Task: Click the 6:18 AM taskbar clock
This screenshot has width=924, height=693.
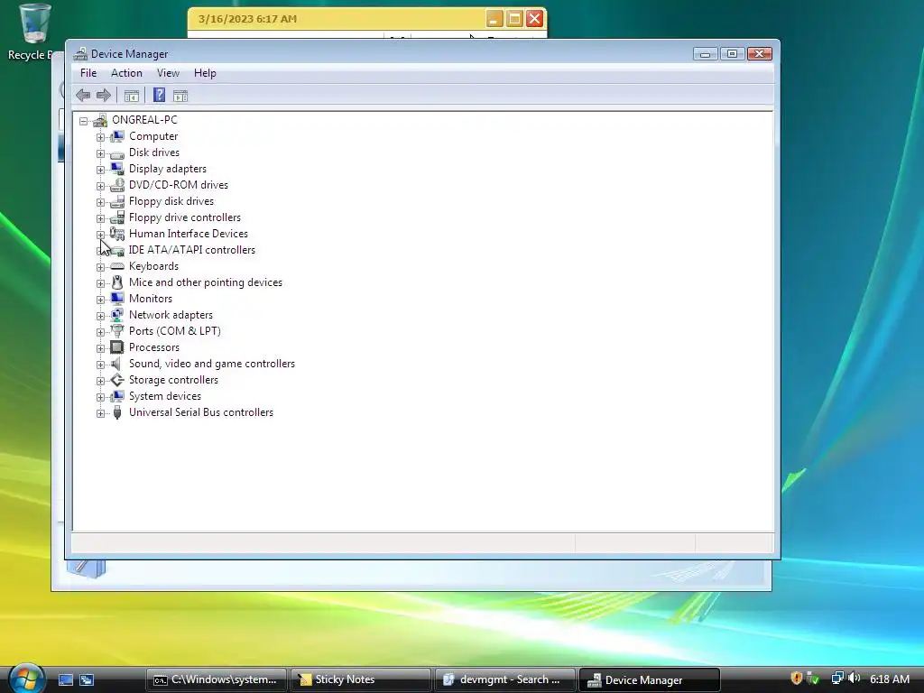Action: pyautogui.click(x=889, y=679)
